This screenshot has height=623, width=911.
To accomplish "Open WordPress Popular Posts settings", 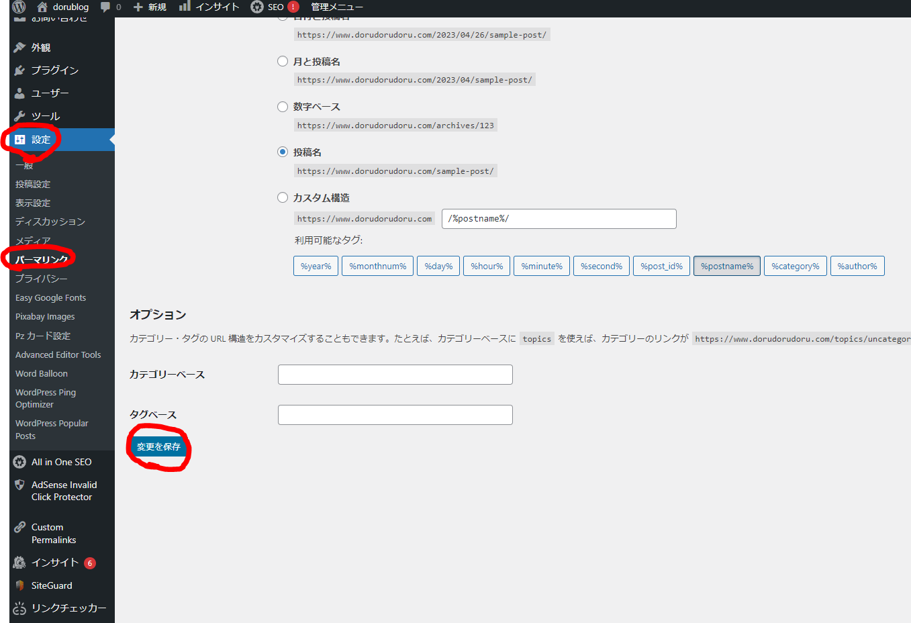I will pyautogui.click(x=52, y=430).
